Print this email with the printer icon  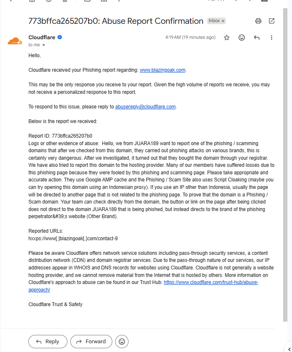point(258,21)
